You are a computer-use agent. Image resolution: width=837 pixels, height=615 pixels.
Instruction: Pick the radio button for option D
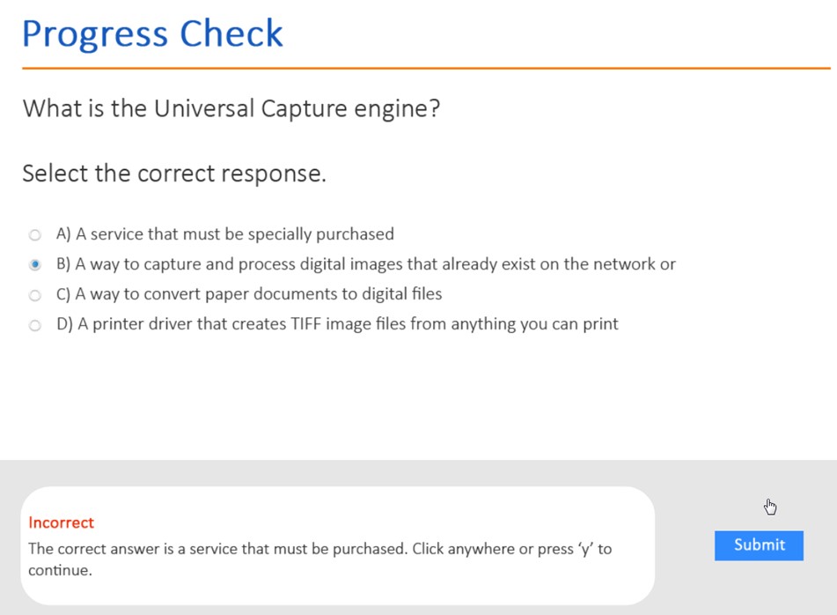coord(35,325)
